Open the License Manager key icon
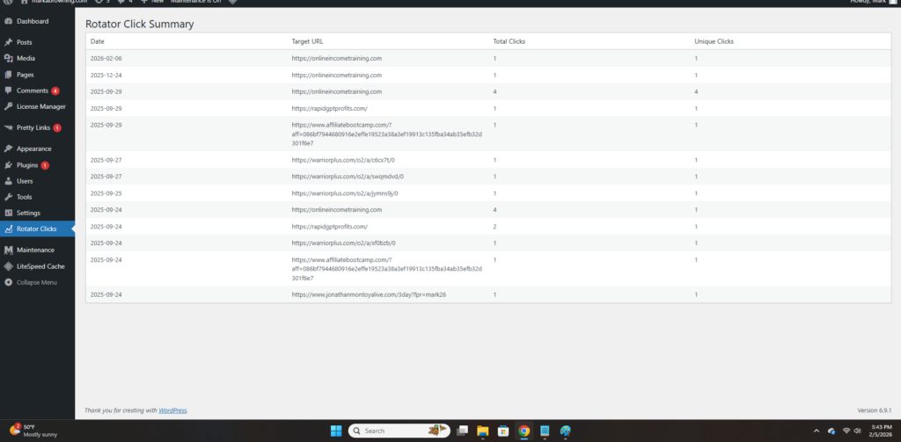The width and height of the screenshot is (901, 442). click(9, 106)
